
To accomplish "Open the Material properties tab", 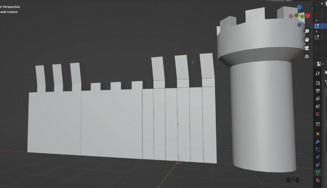I will coord(318,180).
